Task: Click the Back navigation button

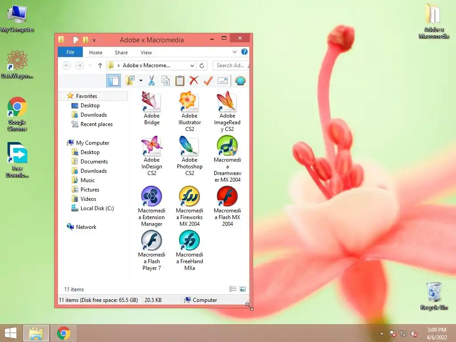Action: click(x=67, y=65)
